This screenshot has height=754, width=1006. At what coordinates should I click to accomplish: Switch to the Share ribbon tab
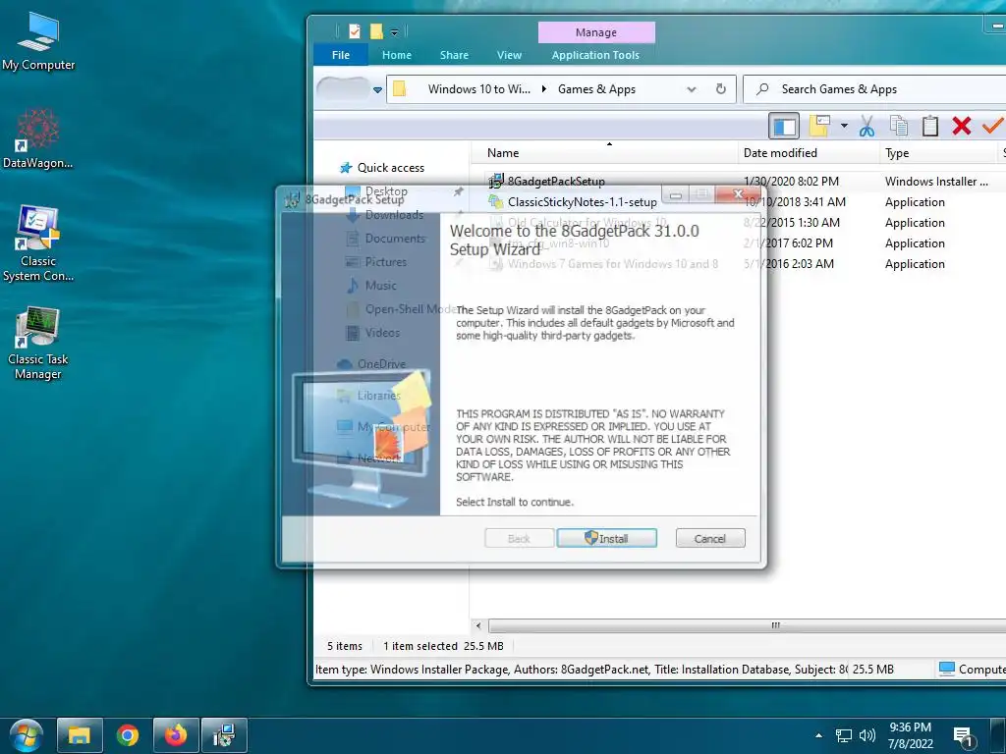(454, 55)
